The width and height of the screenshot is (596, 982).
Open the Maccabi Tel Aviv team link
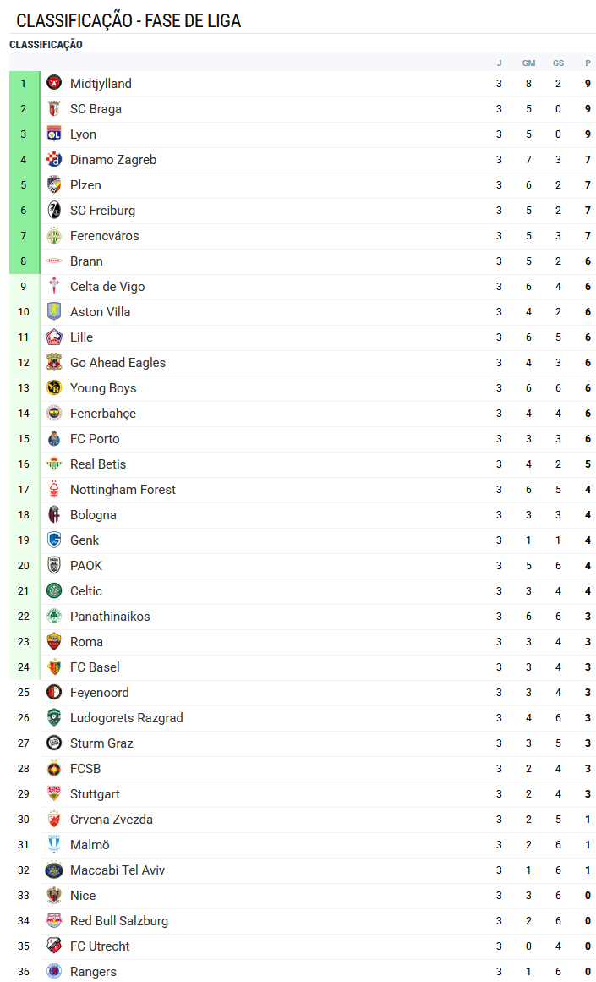(118, 870)
